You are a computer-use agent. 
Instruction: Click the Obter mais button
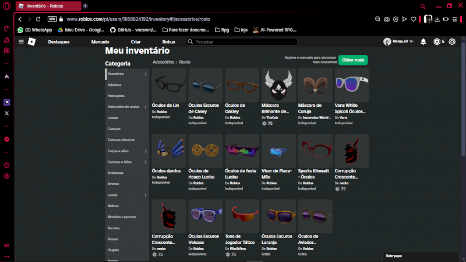coord(353,60)
